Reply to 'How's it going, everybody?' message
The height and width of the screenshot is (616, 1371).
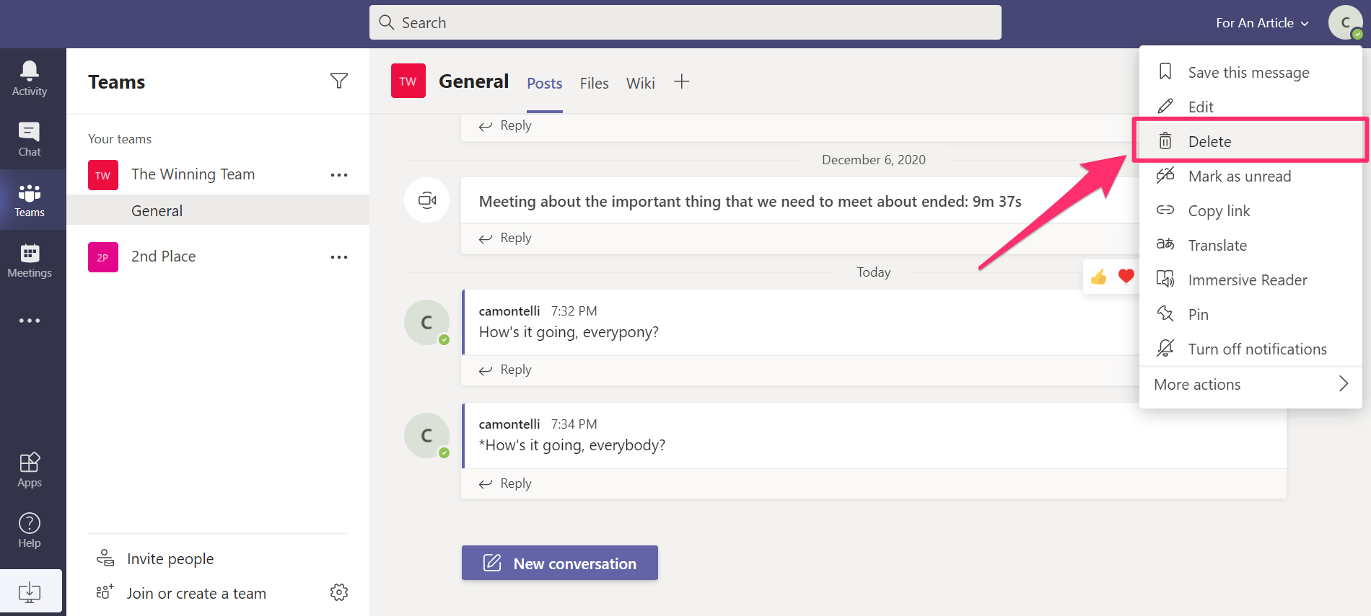[x=505, y=483]
